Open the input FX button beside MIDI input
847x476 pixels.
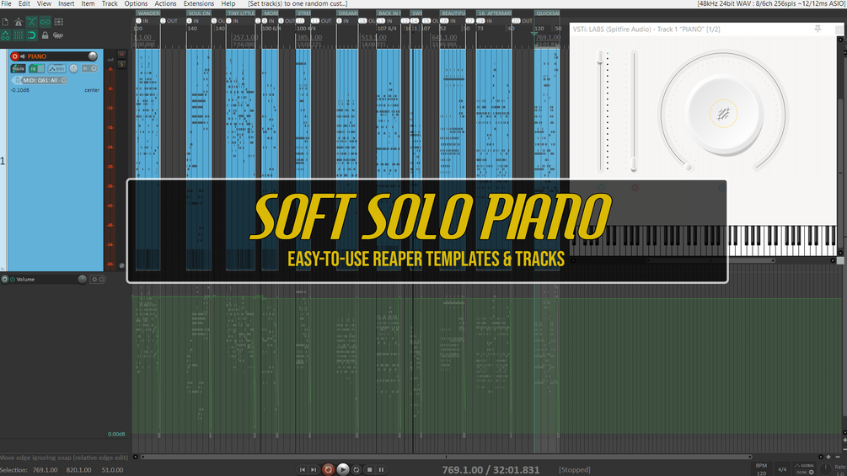[x=16, y=80]
